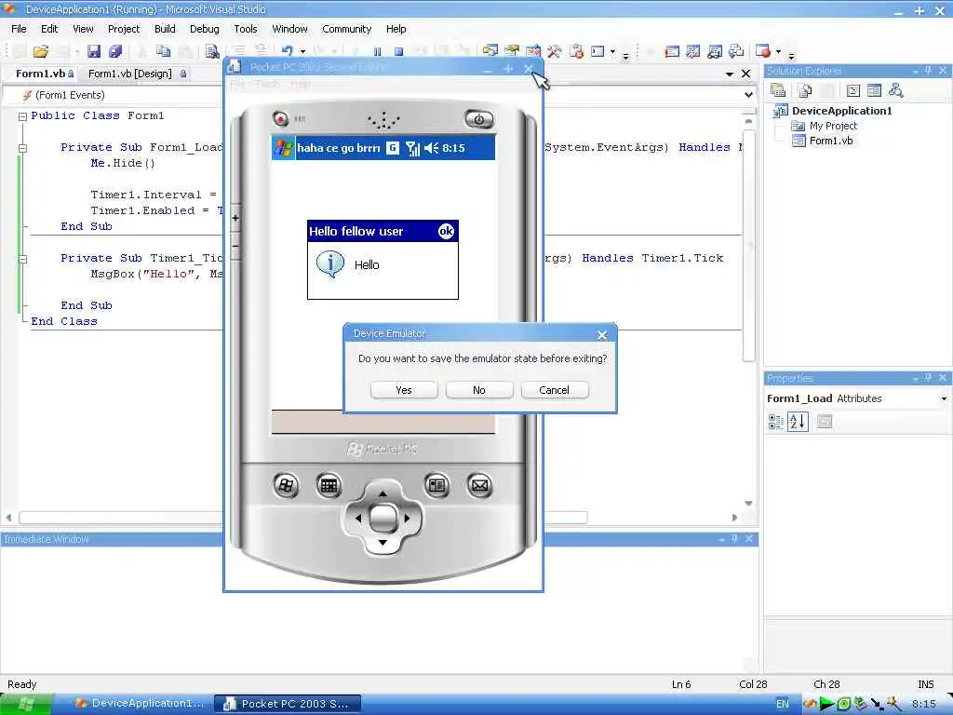The image size is (953, 715).
Task: Collapse the Public Class Form1 block
Action: click(x=22, y=116)
